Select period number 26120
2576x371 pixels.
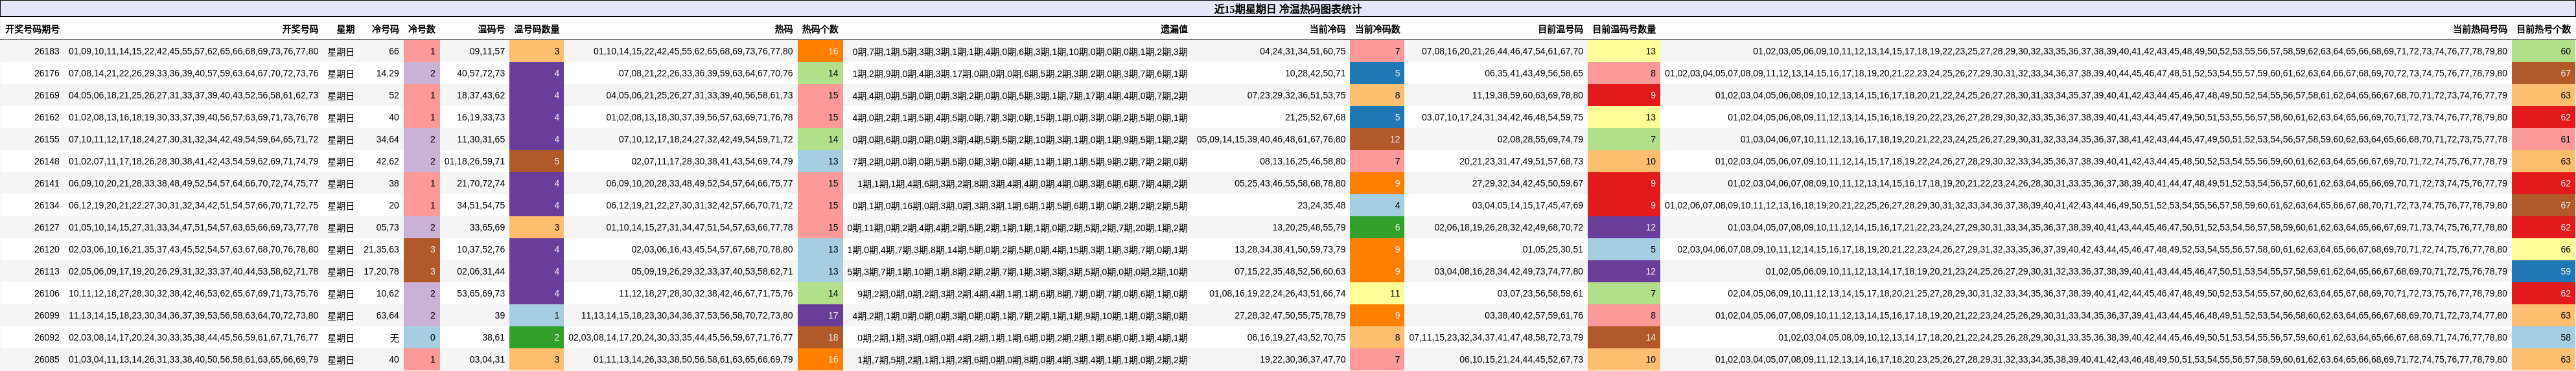[47, 249]
